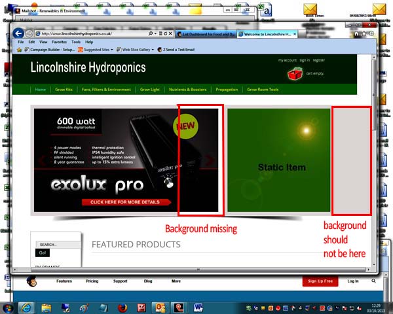Image resolution: width=393 pixels, height=314 pixels.
Task: Close the Welcome to Lincolnshire tab
Action: pyautogui.click(x=295, y=34)
